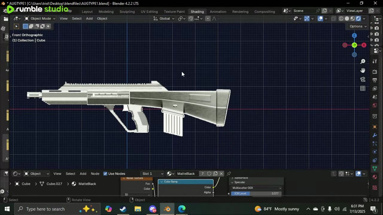The height and width of the screenshot is (215, 383).
Task: Switch to wireframe viewport shading
Action: coord(341,19)
